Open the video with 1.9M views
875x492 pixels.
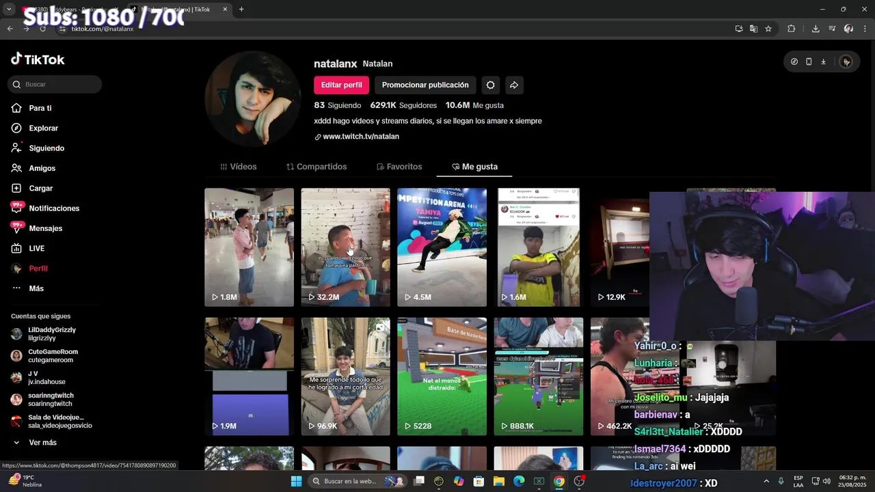[249, 377]
